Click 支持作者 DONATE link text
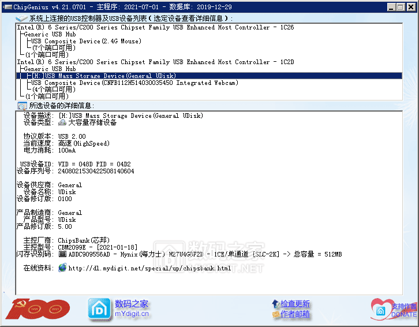Screen dimensions: 419x327 (x=404, y=310)
